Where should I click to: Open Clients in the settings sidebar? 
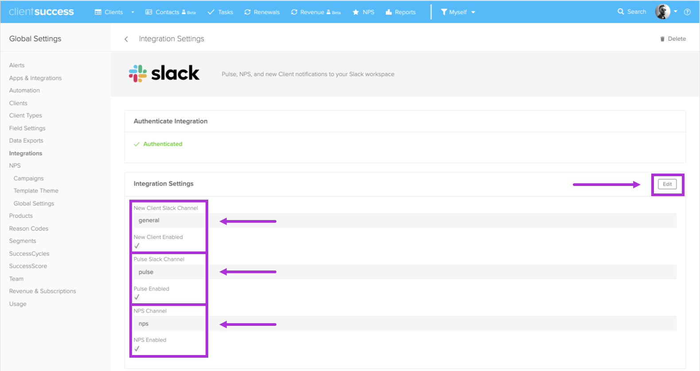click(x=18, y=103)
